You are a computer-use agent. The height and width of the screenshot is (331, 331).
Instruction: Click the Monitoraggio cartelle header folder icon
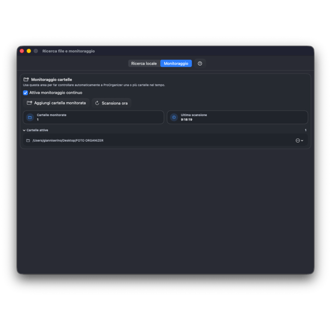(26, 79)
